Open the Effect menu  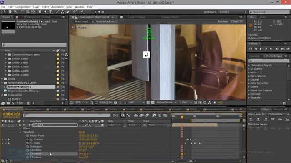(x=45, y=7)
